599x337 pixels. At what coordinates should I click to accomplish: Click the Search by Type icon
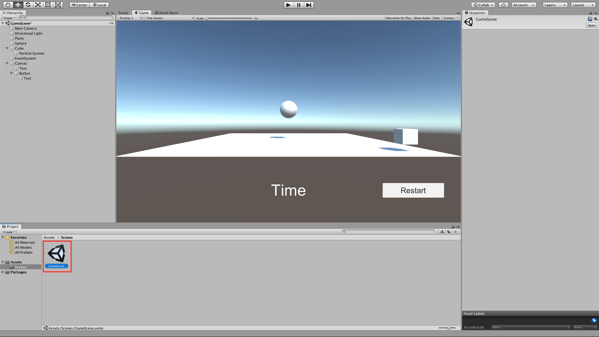[442, 232]
